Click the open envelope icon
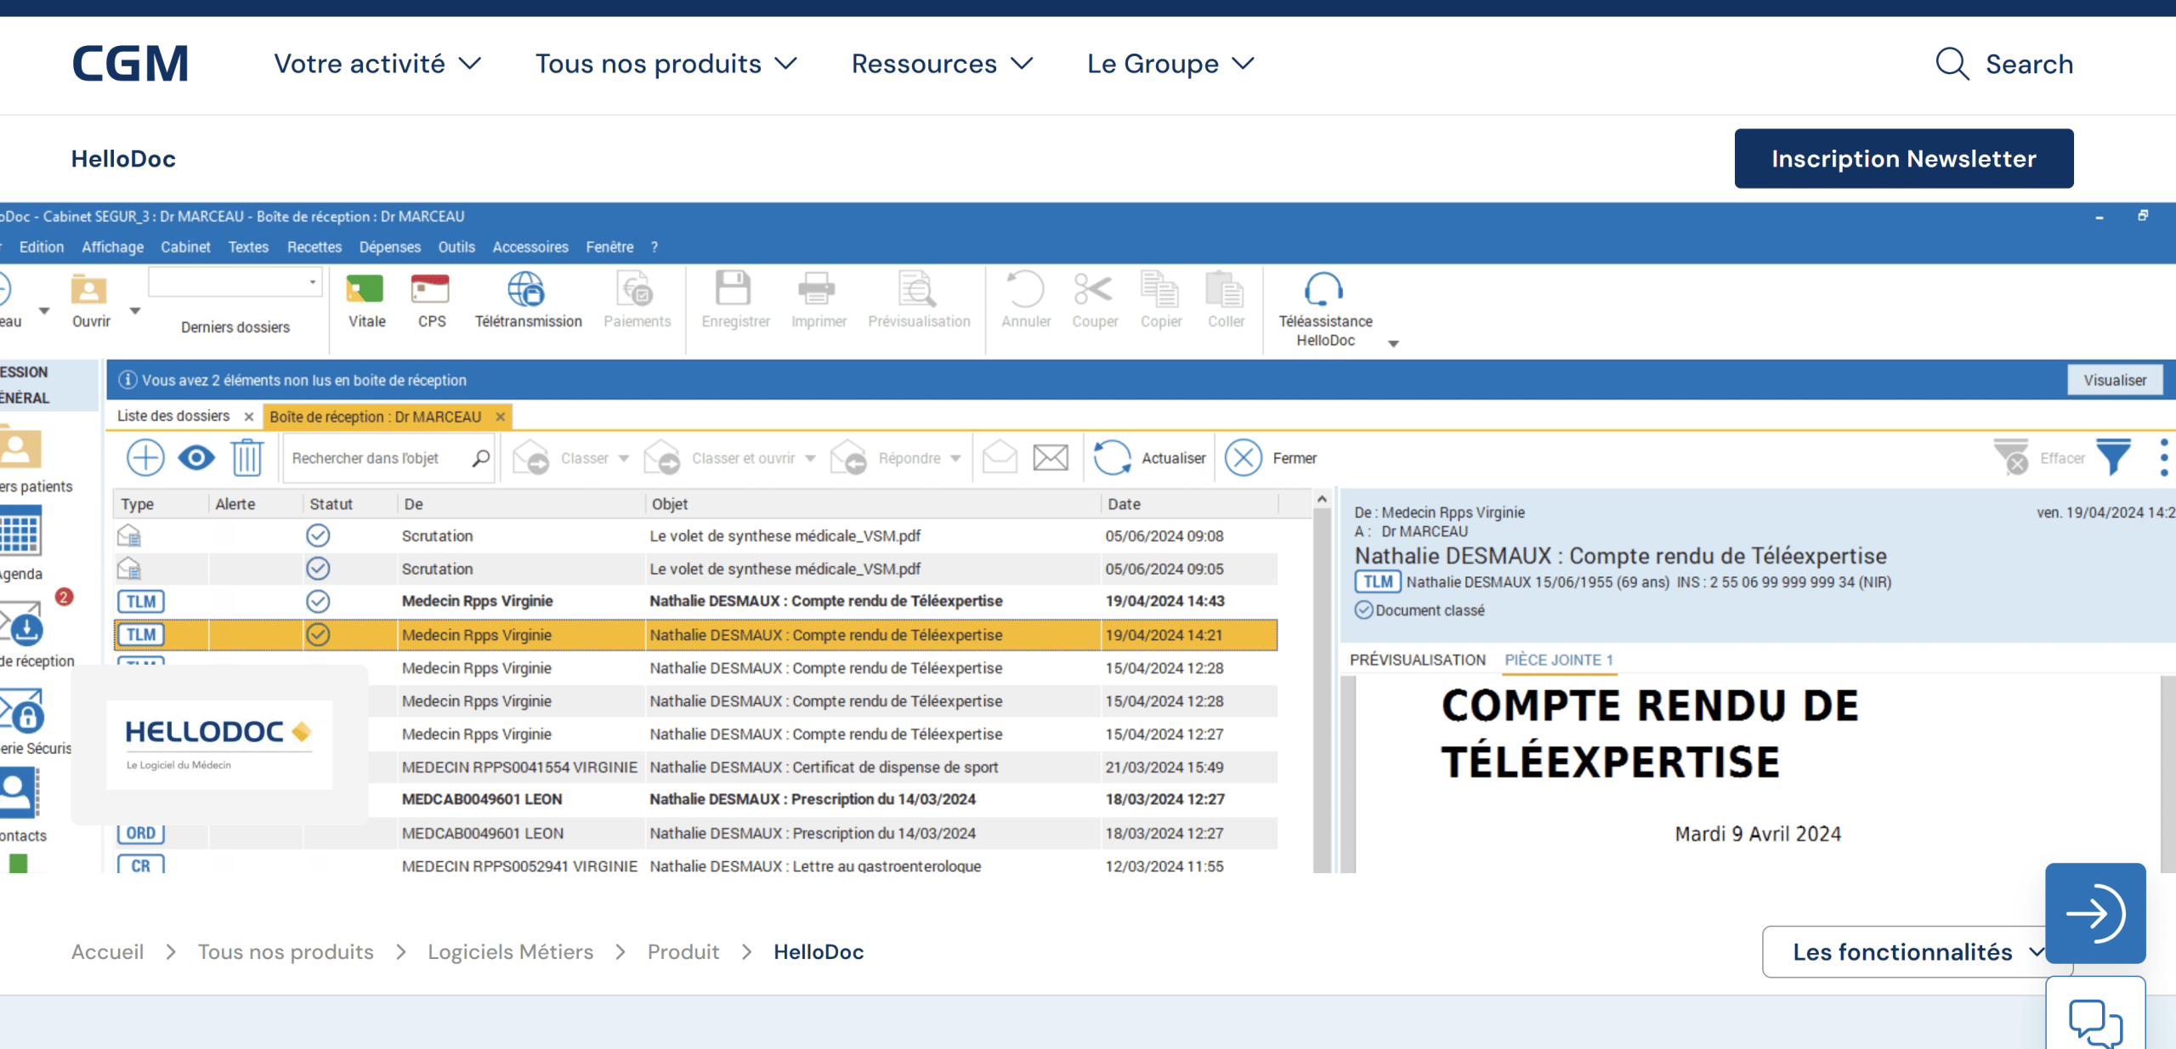 [x=1000, y=456]
